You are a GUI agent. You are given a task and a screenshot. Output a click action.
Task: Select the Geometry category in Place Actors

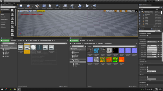pos(3,22)
